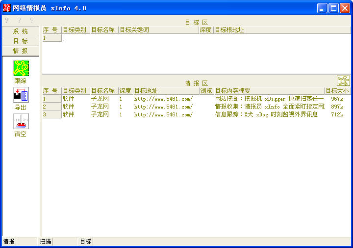This screenshot has height=248, width=353.
Task: Open the first http://www.5461.com/ address
Action: tap(163, 99)
